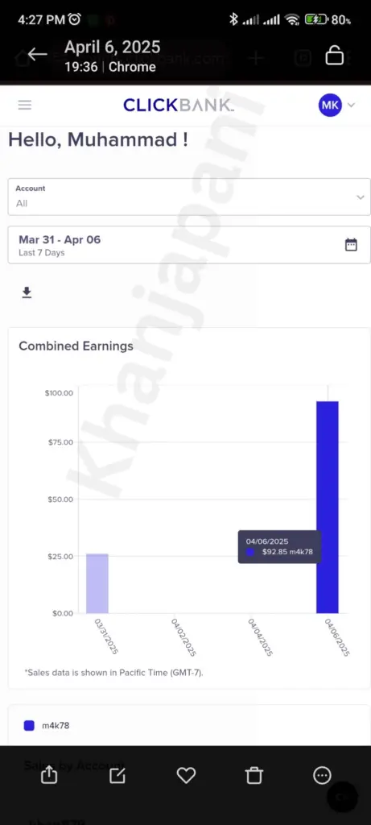Select the 03/31/2025 light purple bar

(x=97, y=583)
